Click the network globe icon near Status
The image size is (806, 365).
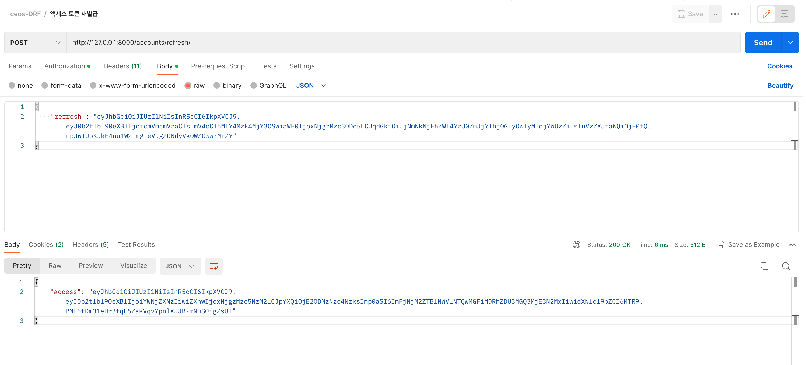tap(576, 245)
